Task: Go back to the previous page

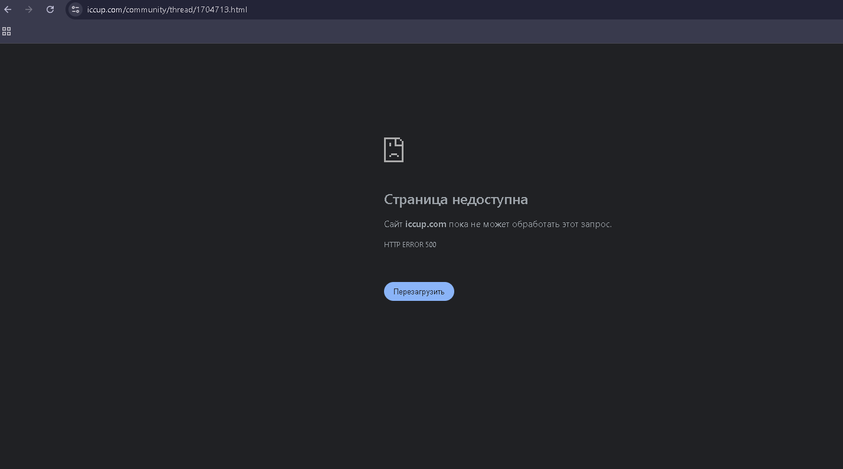Action: (8, 9)
